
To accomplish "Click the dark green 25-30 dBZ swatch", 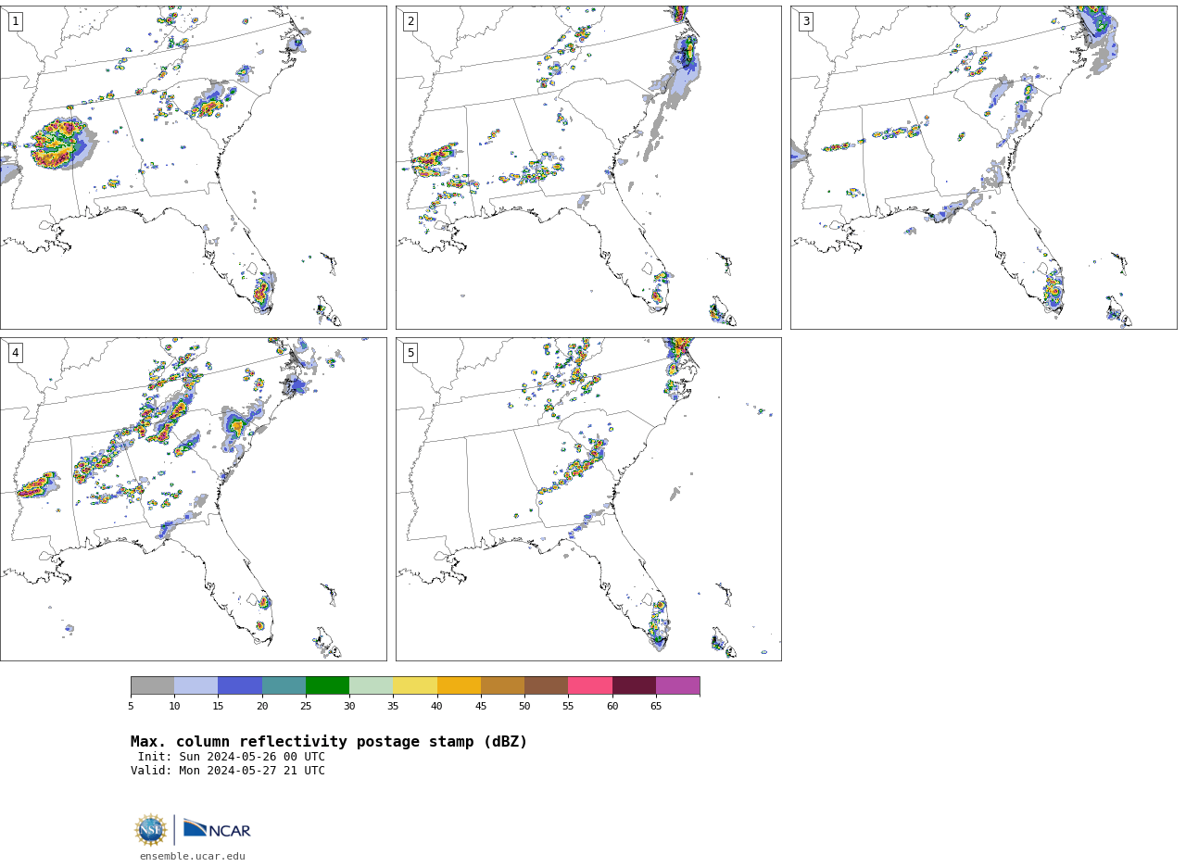I will [x=327, y=685].
